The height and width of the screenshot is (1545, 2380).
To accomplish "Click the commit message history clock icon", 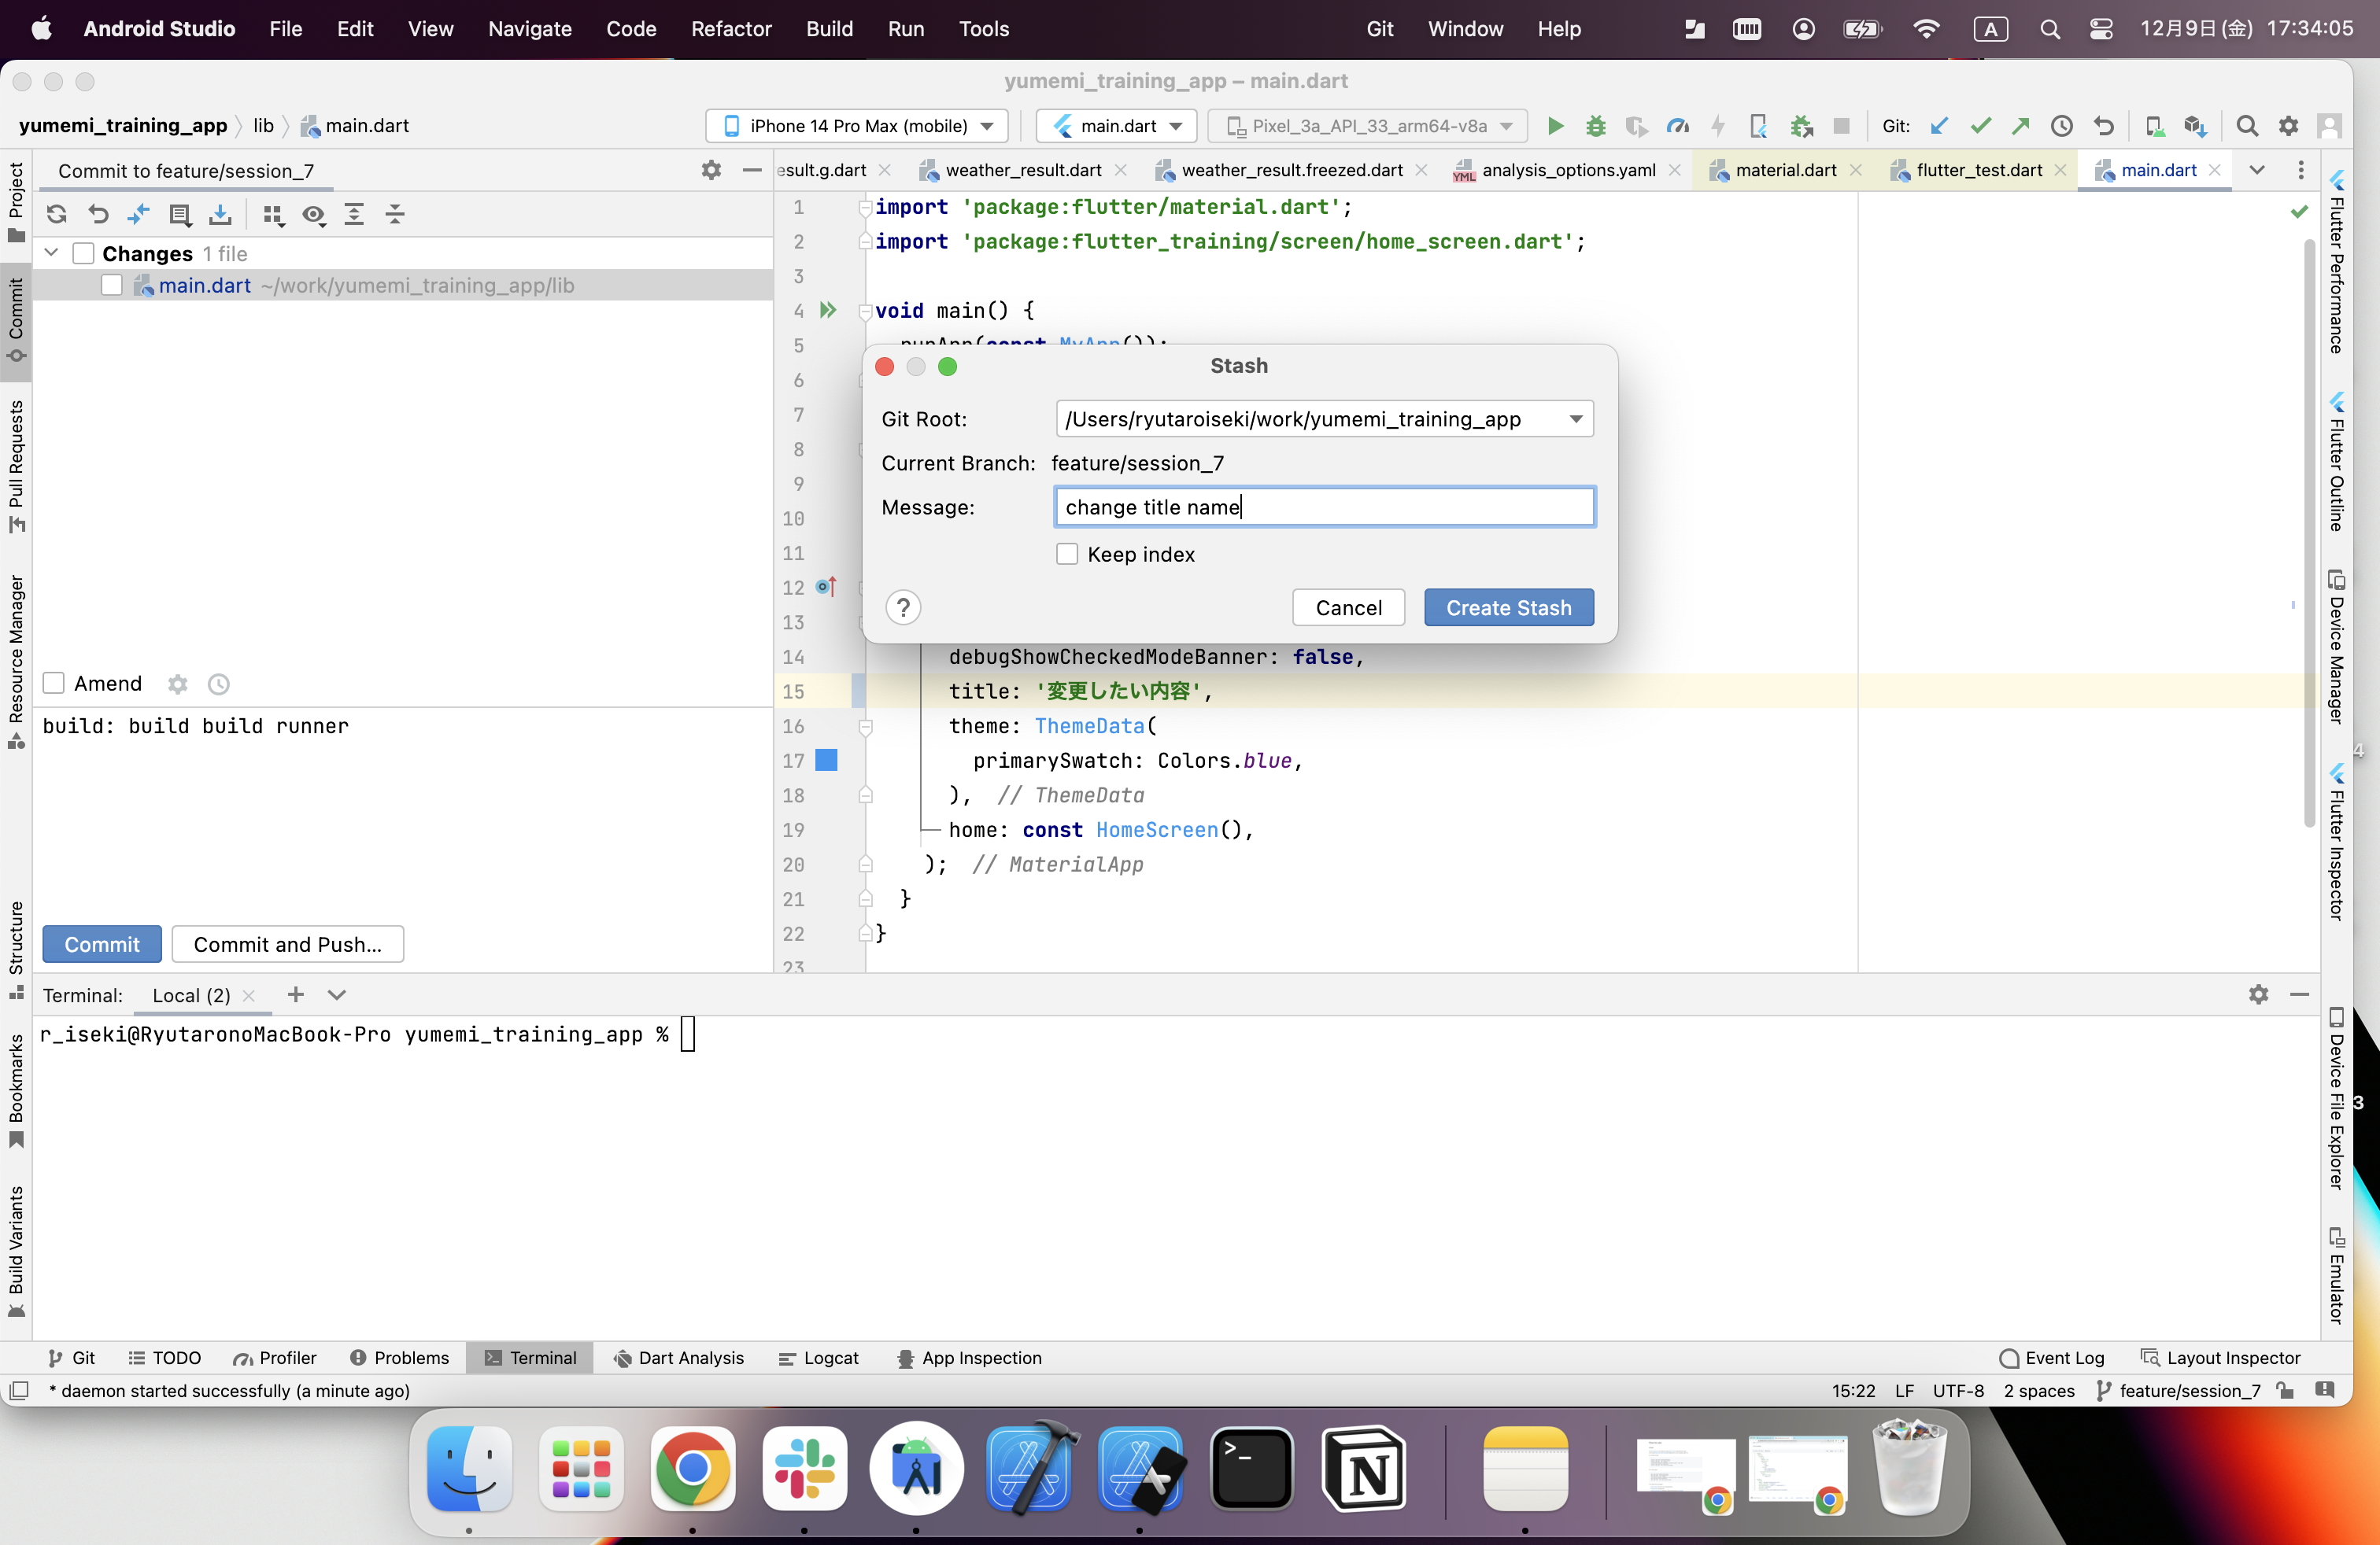I will (218, 684).
